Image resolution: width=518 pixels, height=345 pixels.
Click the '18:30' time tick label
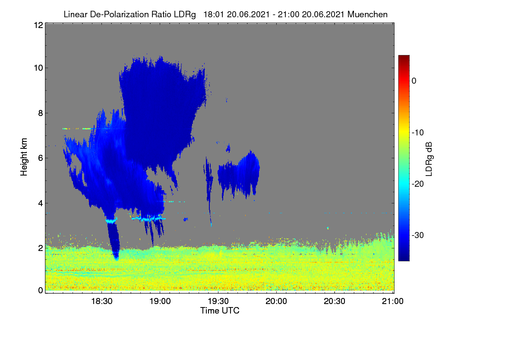click(102, 301)
